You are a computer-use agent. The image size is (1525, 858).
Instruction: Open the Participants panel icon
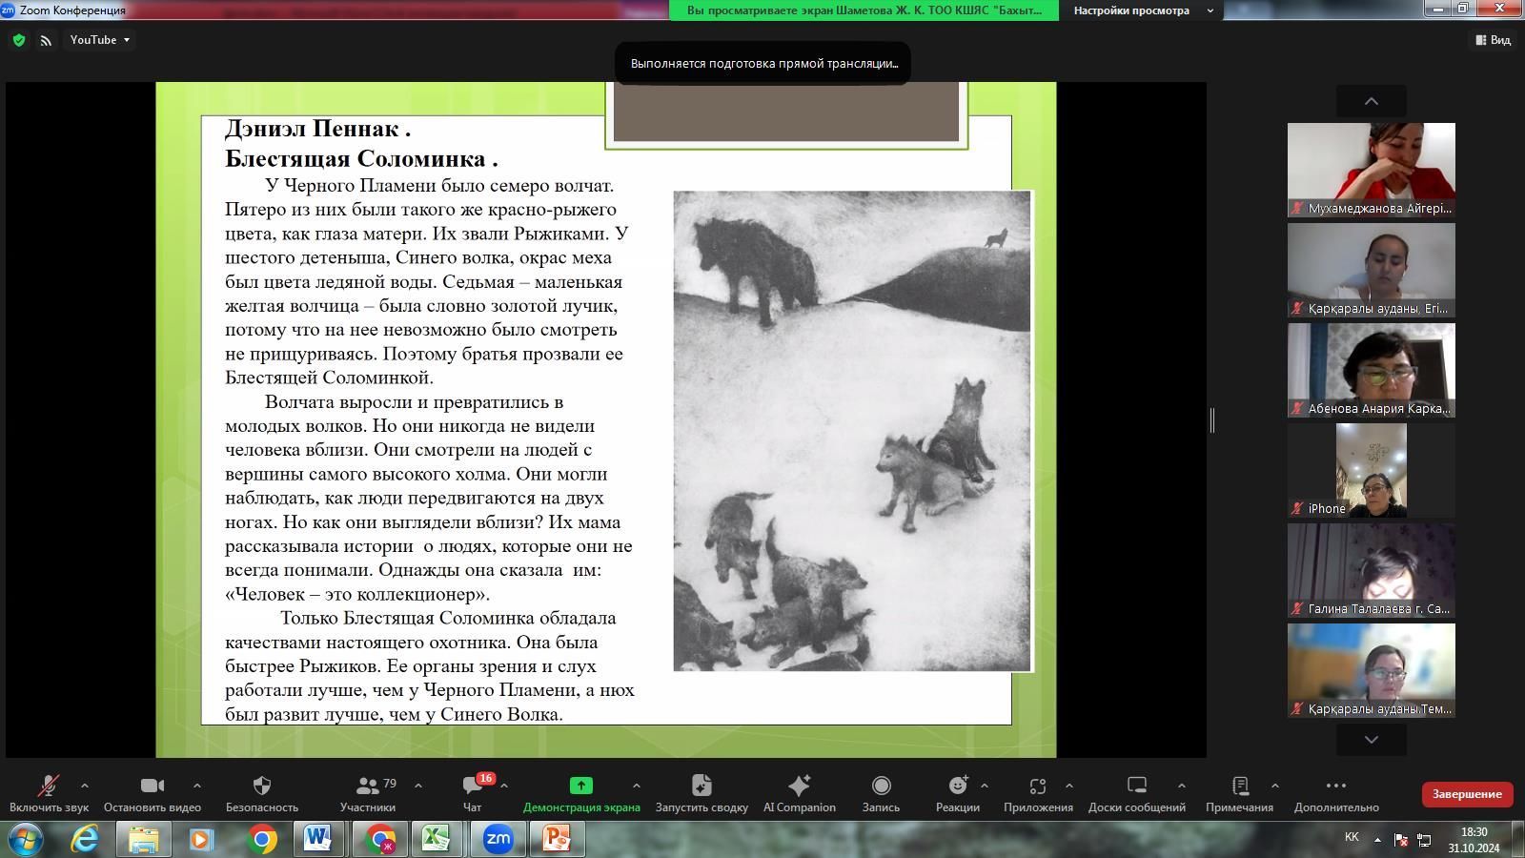(367, 786)
